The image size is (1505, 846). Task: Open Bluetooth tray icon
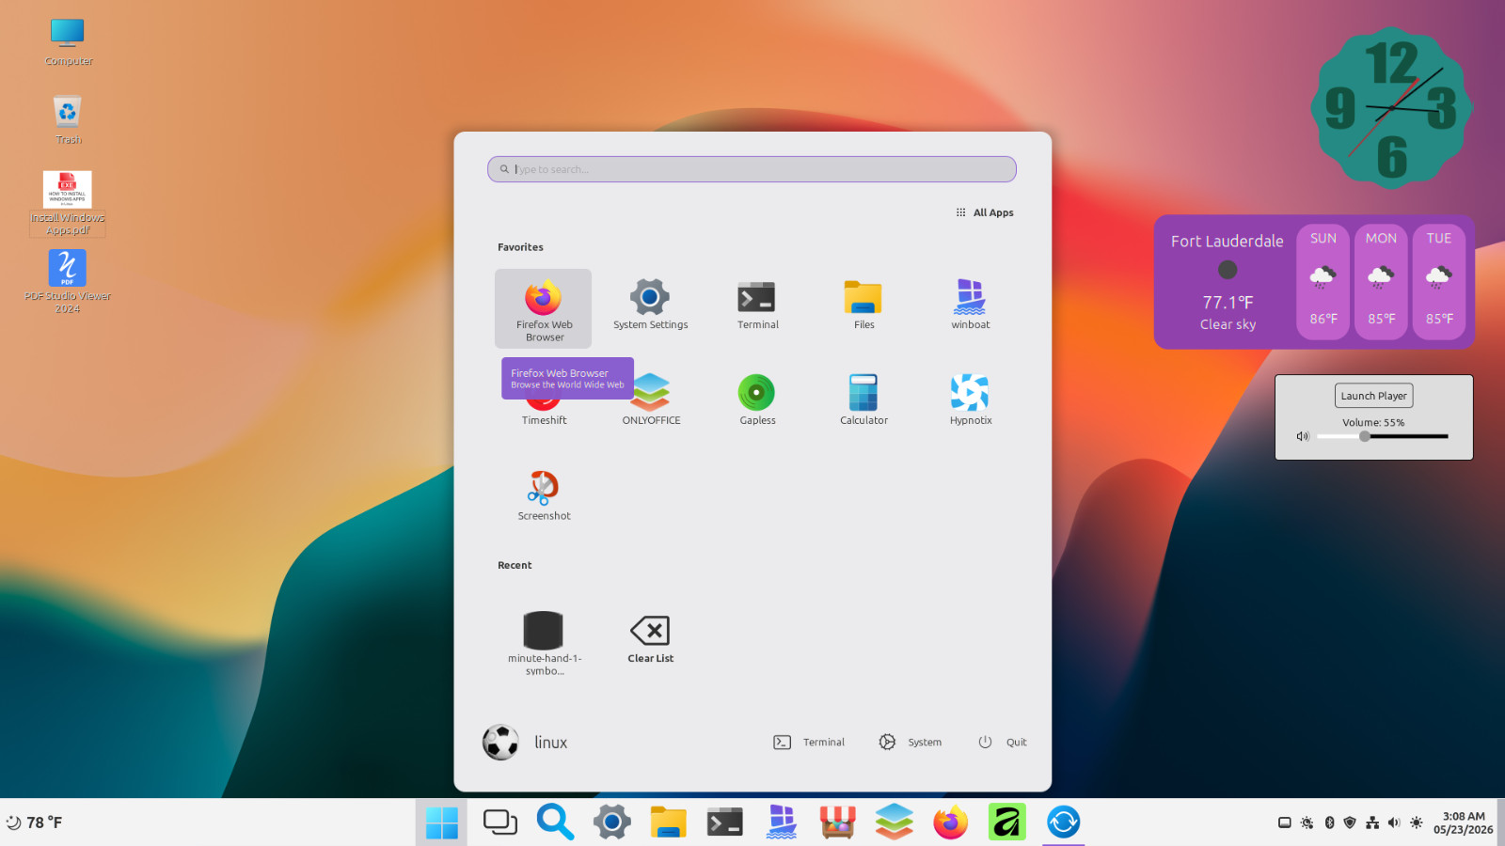pyautogui.click(x=1329, y=822)
